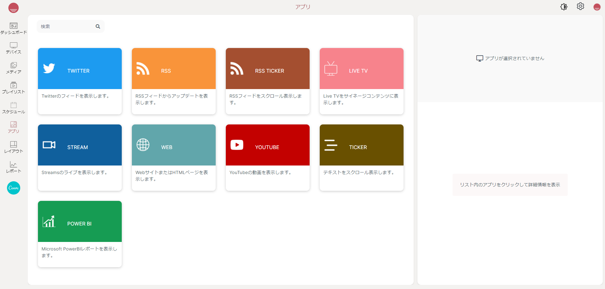Select the STREAM app card
The width and height of the screenshot is (605, 289).
coord(80,158)
